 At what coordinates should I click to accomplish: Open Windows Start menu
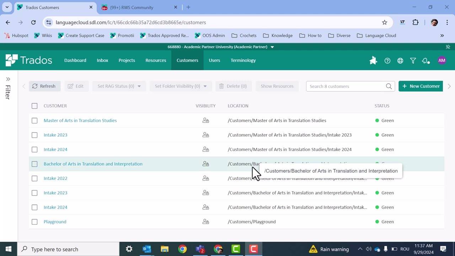(x=9, y=249)
